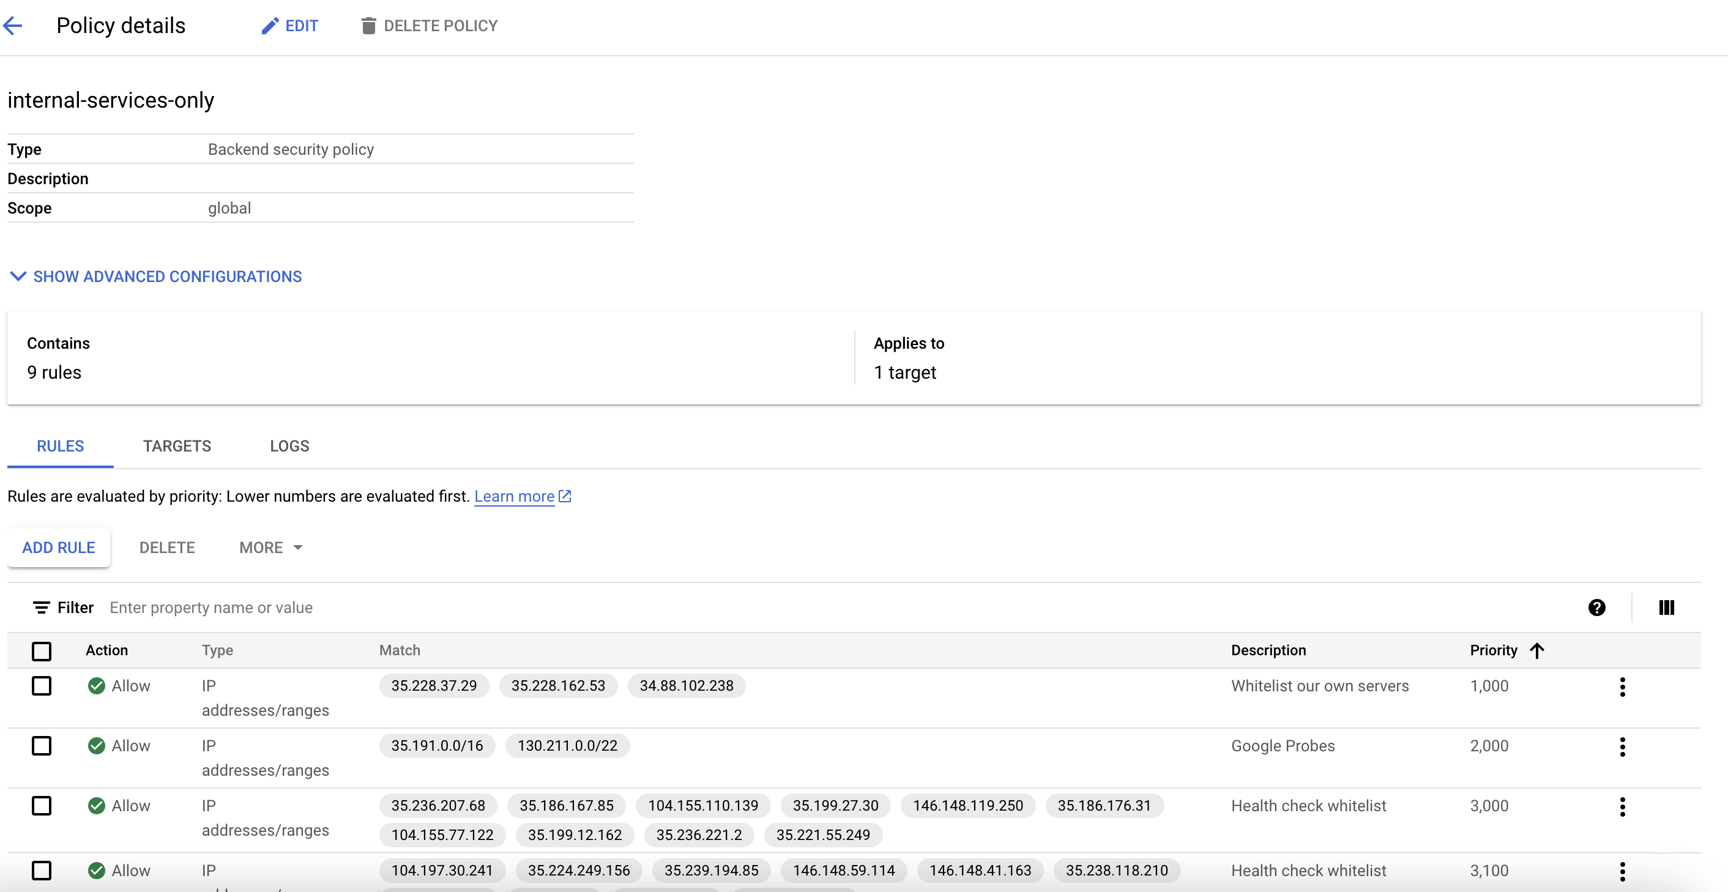Click the Type column header
The image size is (1728, 892).
tap(217, 650)
